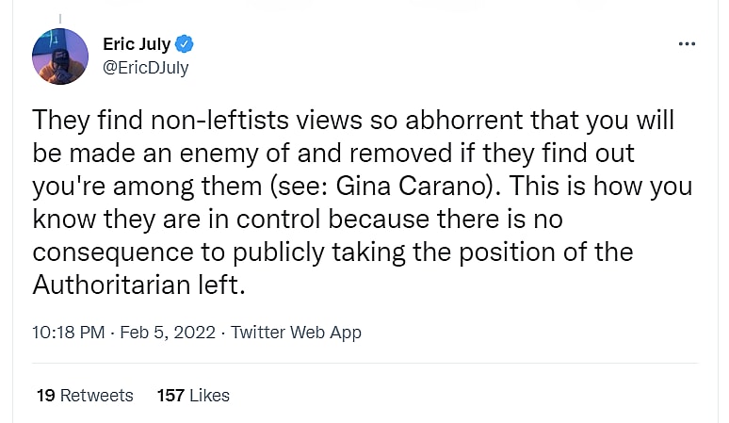Click the phrase "Authoritarian left" in tweet
The image size is (729, 423).
point(138,285)
